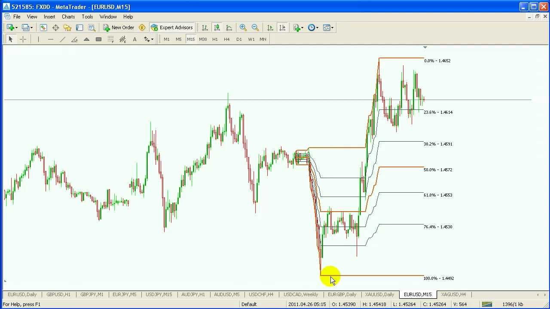
Task: Click the '50.0% - 1.4572' Fibonacci label
Action: [x=438, y=170]
